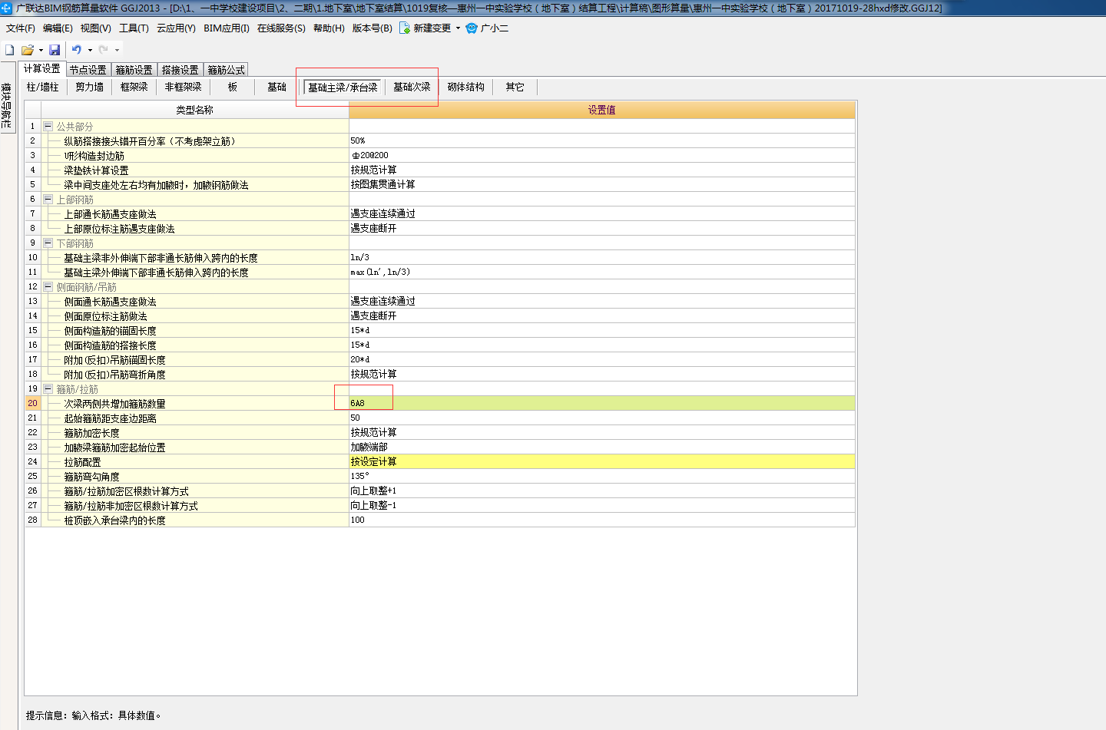Select the 板 category button
The height and width of the screenshot is (730, 1106).
tap(232, 87)
